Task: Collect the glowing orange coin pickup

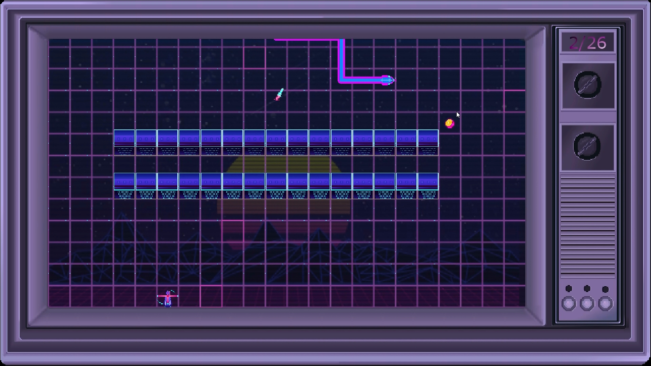Action: (x=450, y=124)
